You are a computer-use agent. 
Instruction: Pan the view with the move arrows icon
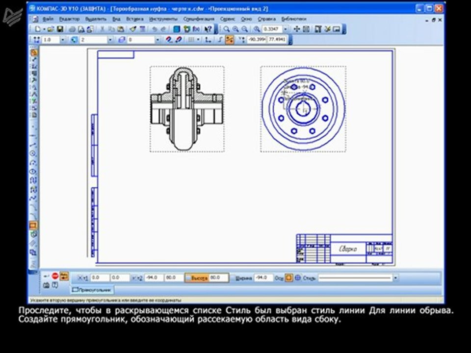point(297,29)
